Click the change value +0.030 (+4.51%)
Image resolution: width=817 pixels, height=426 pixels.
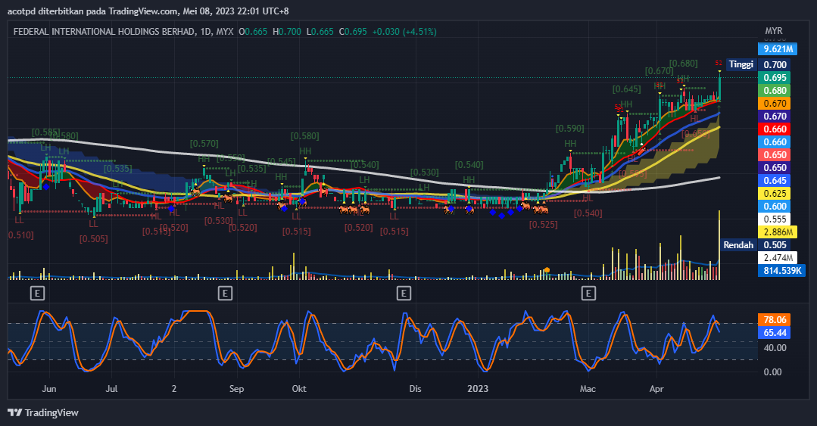pos(404,32)
